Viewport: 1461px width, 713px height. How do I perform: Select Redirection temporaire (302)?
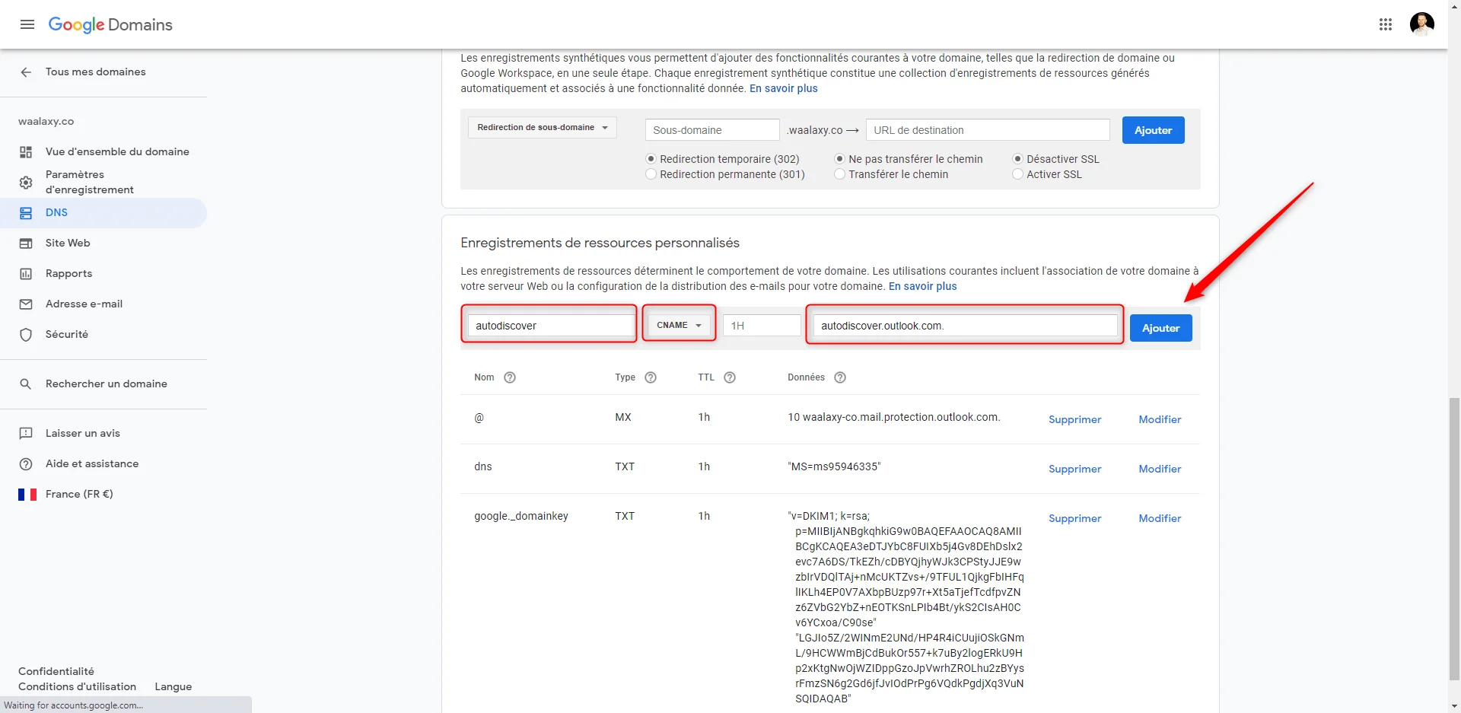[x=651, y=159]
